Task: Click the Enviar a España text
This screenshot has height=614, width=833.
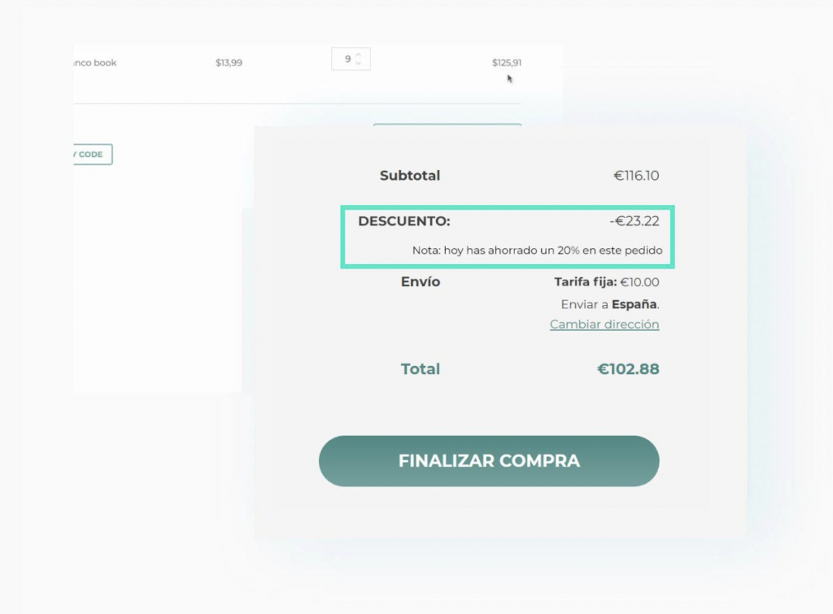Action: pyautogui.click(x=610, y=305)
